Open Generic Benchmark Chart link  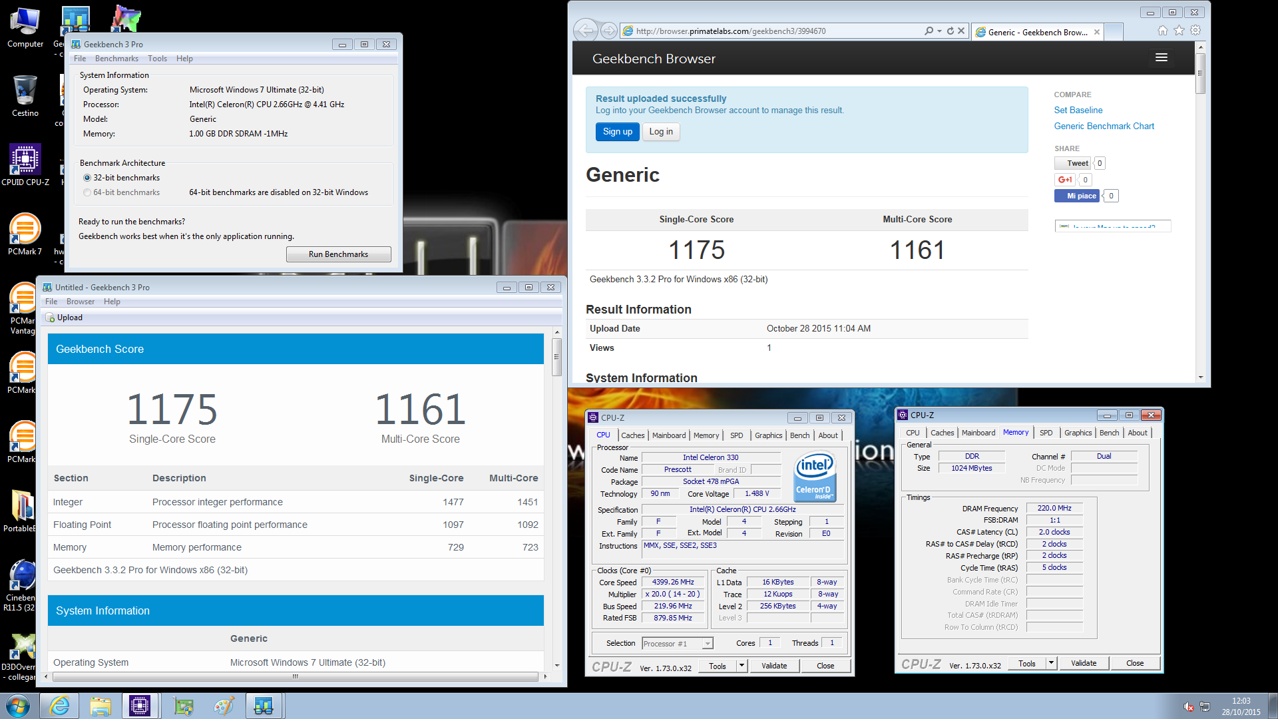pyautogui.click(x=1104, y=126)
